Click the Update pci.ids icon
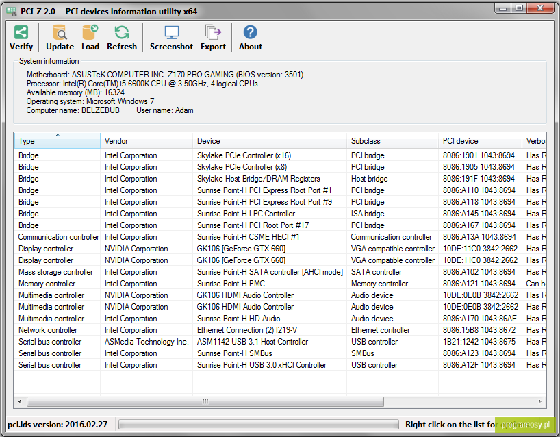Viewport: 560px width, 437px height. pos(60,38)
